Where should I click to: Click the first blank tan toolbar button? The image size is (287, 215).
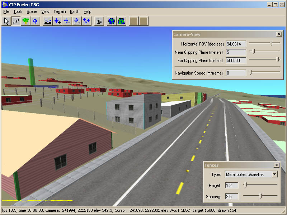(134, 21)
